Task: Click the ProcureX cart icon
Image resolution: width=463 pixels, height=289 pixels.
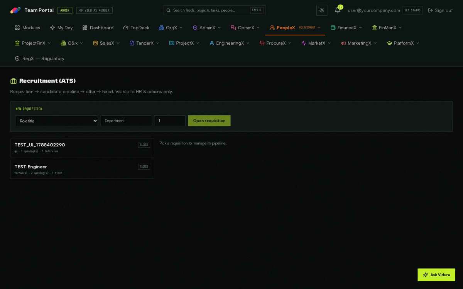Action: pyautogui.click(x=262, y=43)
